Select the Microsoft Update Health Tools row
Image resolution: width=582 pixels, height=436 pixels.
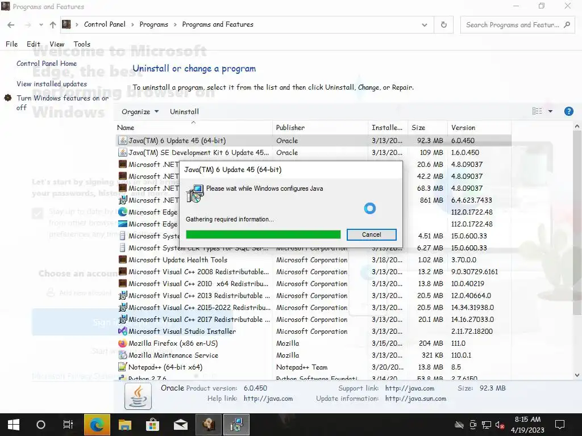[x=314, y=259]
